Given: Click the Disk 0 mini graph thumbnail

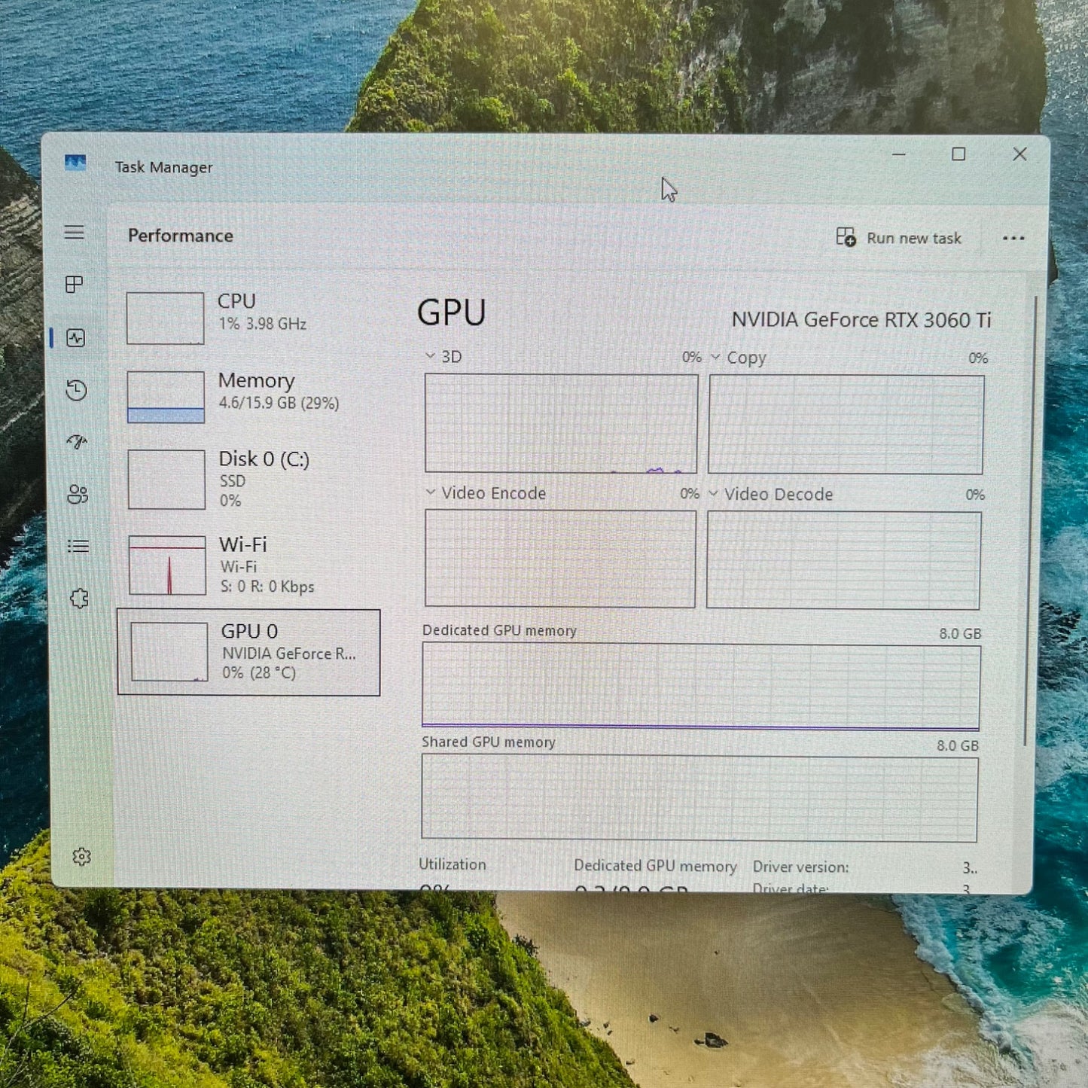Looking at the screenshot, I should (x=166, y=480).
